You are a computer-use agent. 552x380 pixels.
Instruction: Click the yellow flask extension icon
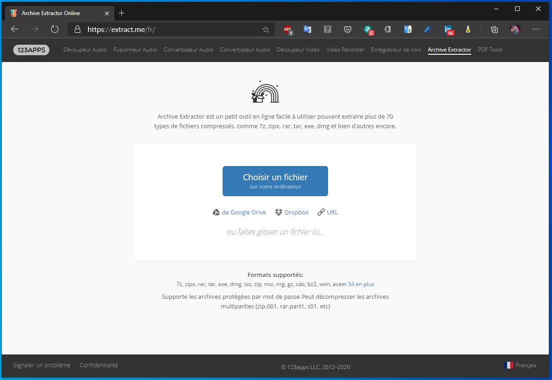[468, 29]
